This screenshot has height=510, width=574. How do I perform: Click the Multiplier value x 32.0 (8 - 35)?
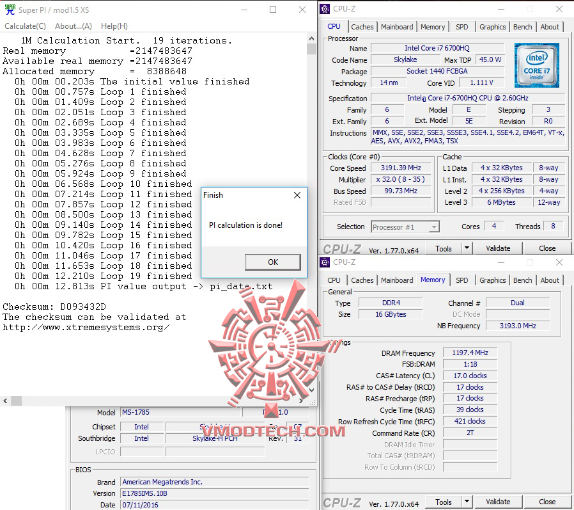pos(401,180)
